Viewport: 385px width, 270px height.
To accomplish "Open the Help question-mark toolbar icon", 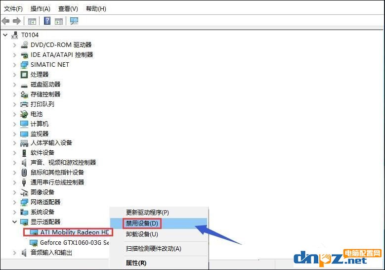I will click(x=47, y=21).
